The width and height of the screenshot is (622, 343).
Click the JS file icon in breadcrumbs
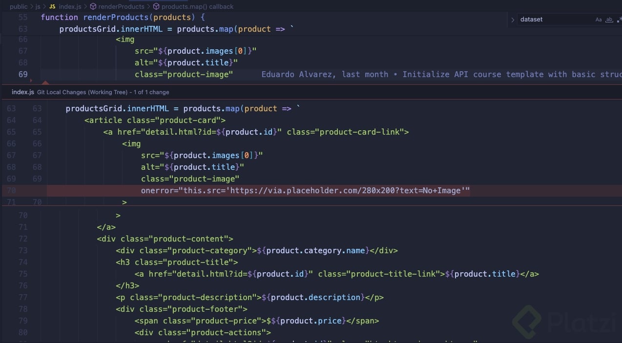pos(52,7)
